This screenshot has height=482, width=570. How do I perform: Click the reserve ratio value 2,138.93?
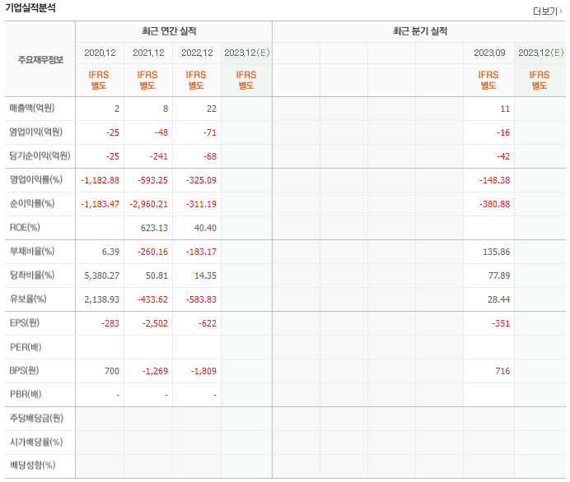[x=102, y=299]
